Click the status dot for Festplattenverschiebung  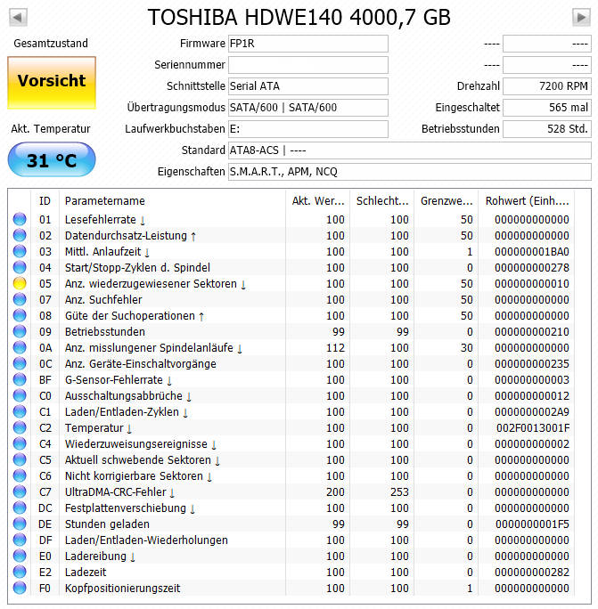[x=20, y=508]
